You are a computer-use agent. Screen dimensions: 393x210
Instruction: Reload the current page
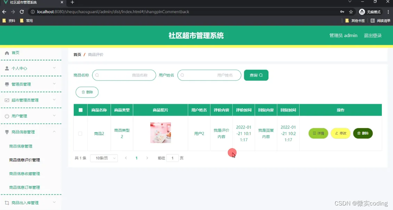(22, 12)
